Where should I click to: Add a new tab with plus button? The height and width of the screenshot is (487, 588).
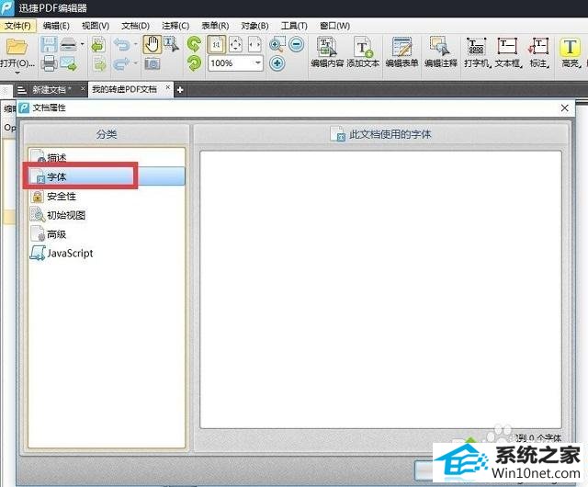(180, 90)
